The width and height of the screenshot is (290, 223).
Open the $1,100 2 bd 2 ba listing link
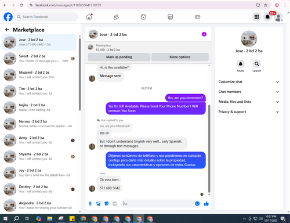point(108,50)
